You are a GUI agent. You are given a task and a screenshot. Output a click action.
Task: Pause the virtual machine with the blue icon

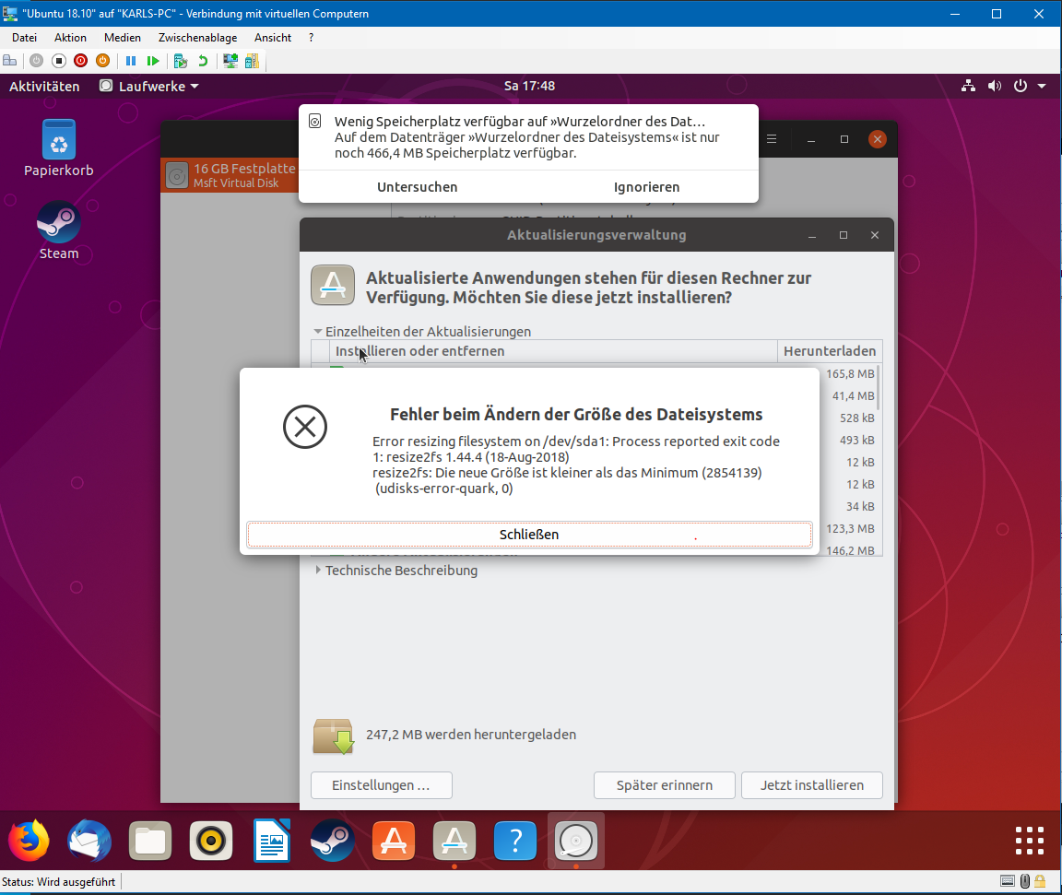point(131,61)
